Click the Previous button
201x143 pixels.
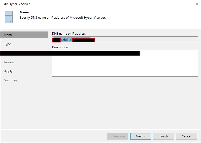(x=118, y=136)
